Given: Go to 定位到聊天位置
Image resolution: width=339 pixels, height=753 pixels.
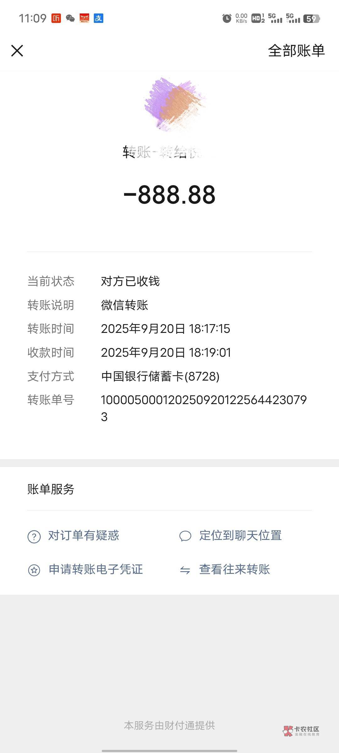Looking at the screenshot, I should pyautogui.click(x=240, y=536).
